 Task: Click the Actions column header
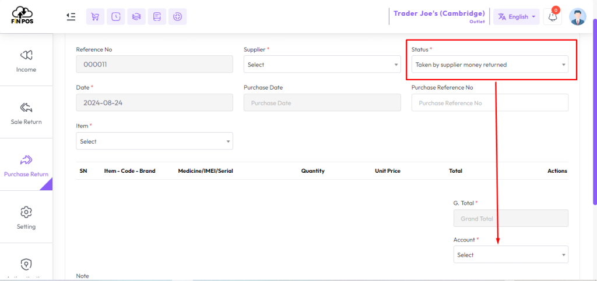pyautogui.click(x=557, y=171)
